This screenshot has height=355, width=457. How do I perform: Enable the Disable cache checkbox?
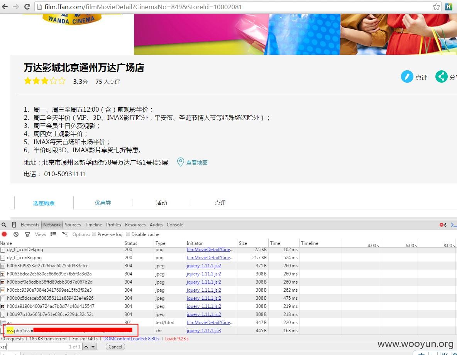pos(128,234)
